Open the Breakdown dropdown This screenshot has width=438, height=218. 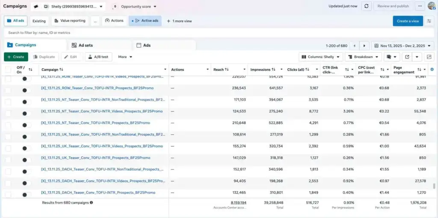363,57
